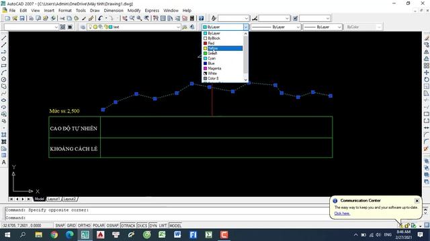Select the Rectangle draw tool
This screenshot has width=430, height=241.
click(4, 66)
